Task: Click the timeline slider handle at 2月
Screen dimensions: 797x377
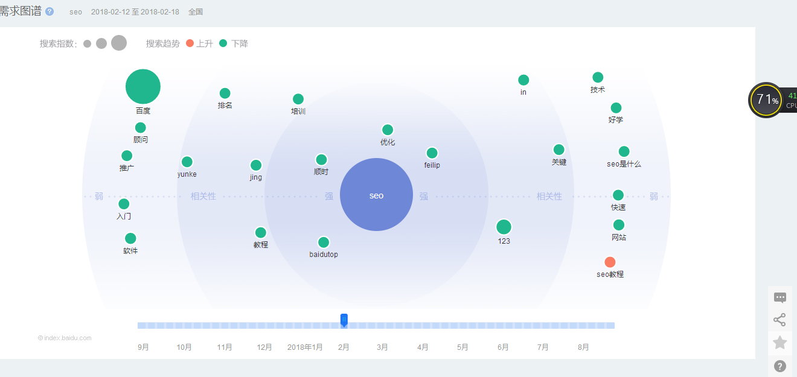Action: (344, 320)
